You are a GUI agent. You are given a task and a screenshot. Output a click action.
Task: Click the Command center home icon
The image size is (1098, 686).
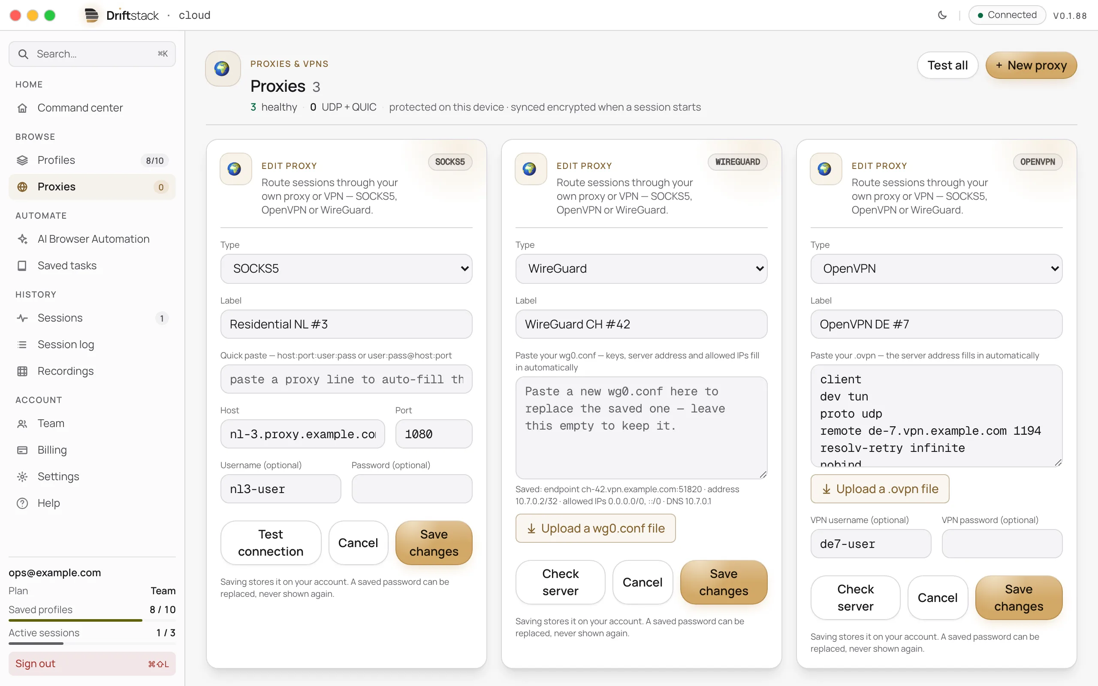[x=22, y=108]
